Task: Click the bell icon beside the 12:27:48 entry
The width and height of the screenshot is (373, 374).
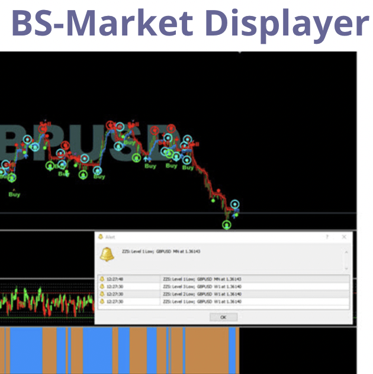Action: pyautogui.click(x=102, y=279)
